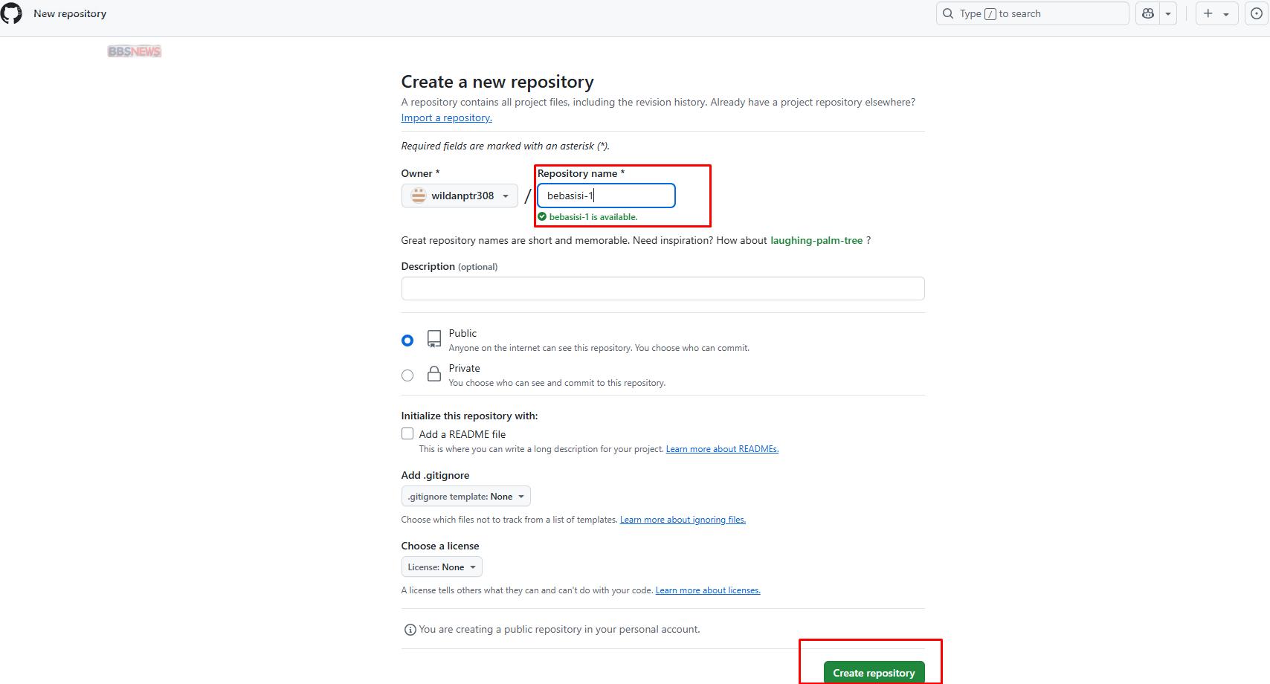The image size is (1270, 684).
Task: Expand the Copilot dropdown arrow
Action: click(x=1168, y=13)
